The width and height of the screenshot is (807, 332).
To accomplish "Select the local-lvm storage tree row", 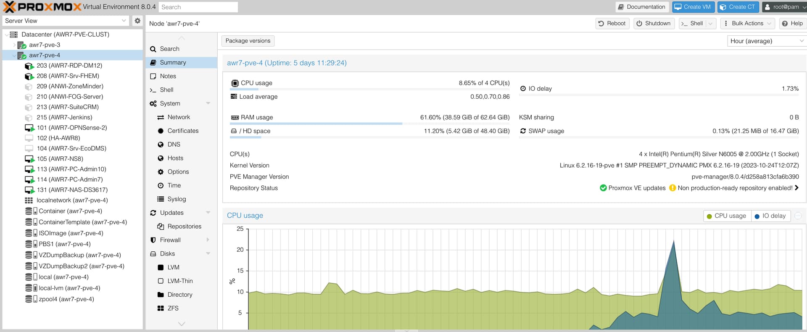I will coord(72,288).
